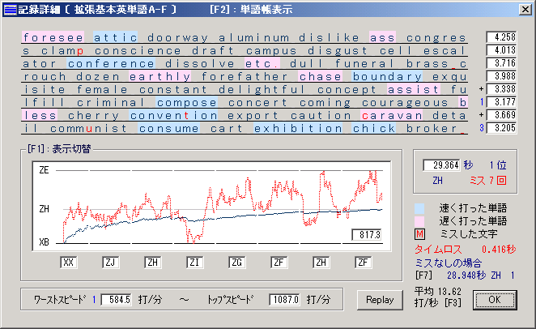
Task: Click the ZE label on graph axis
Action: pos(44,170)
